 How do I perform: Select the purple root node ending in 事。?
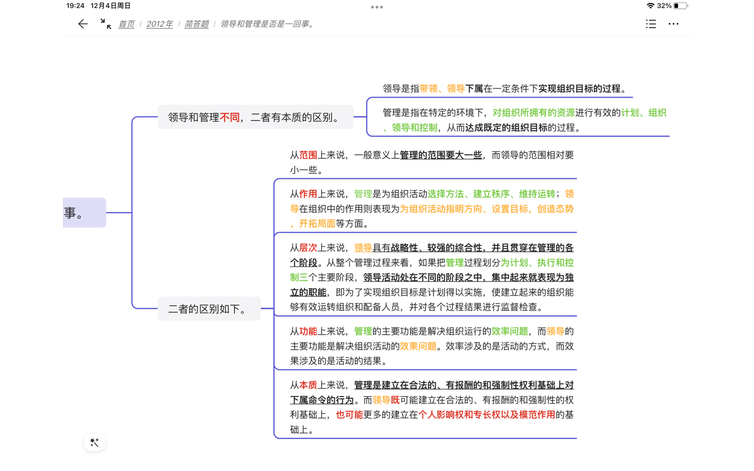[x=84, y=212]
